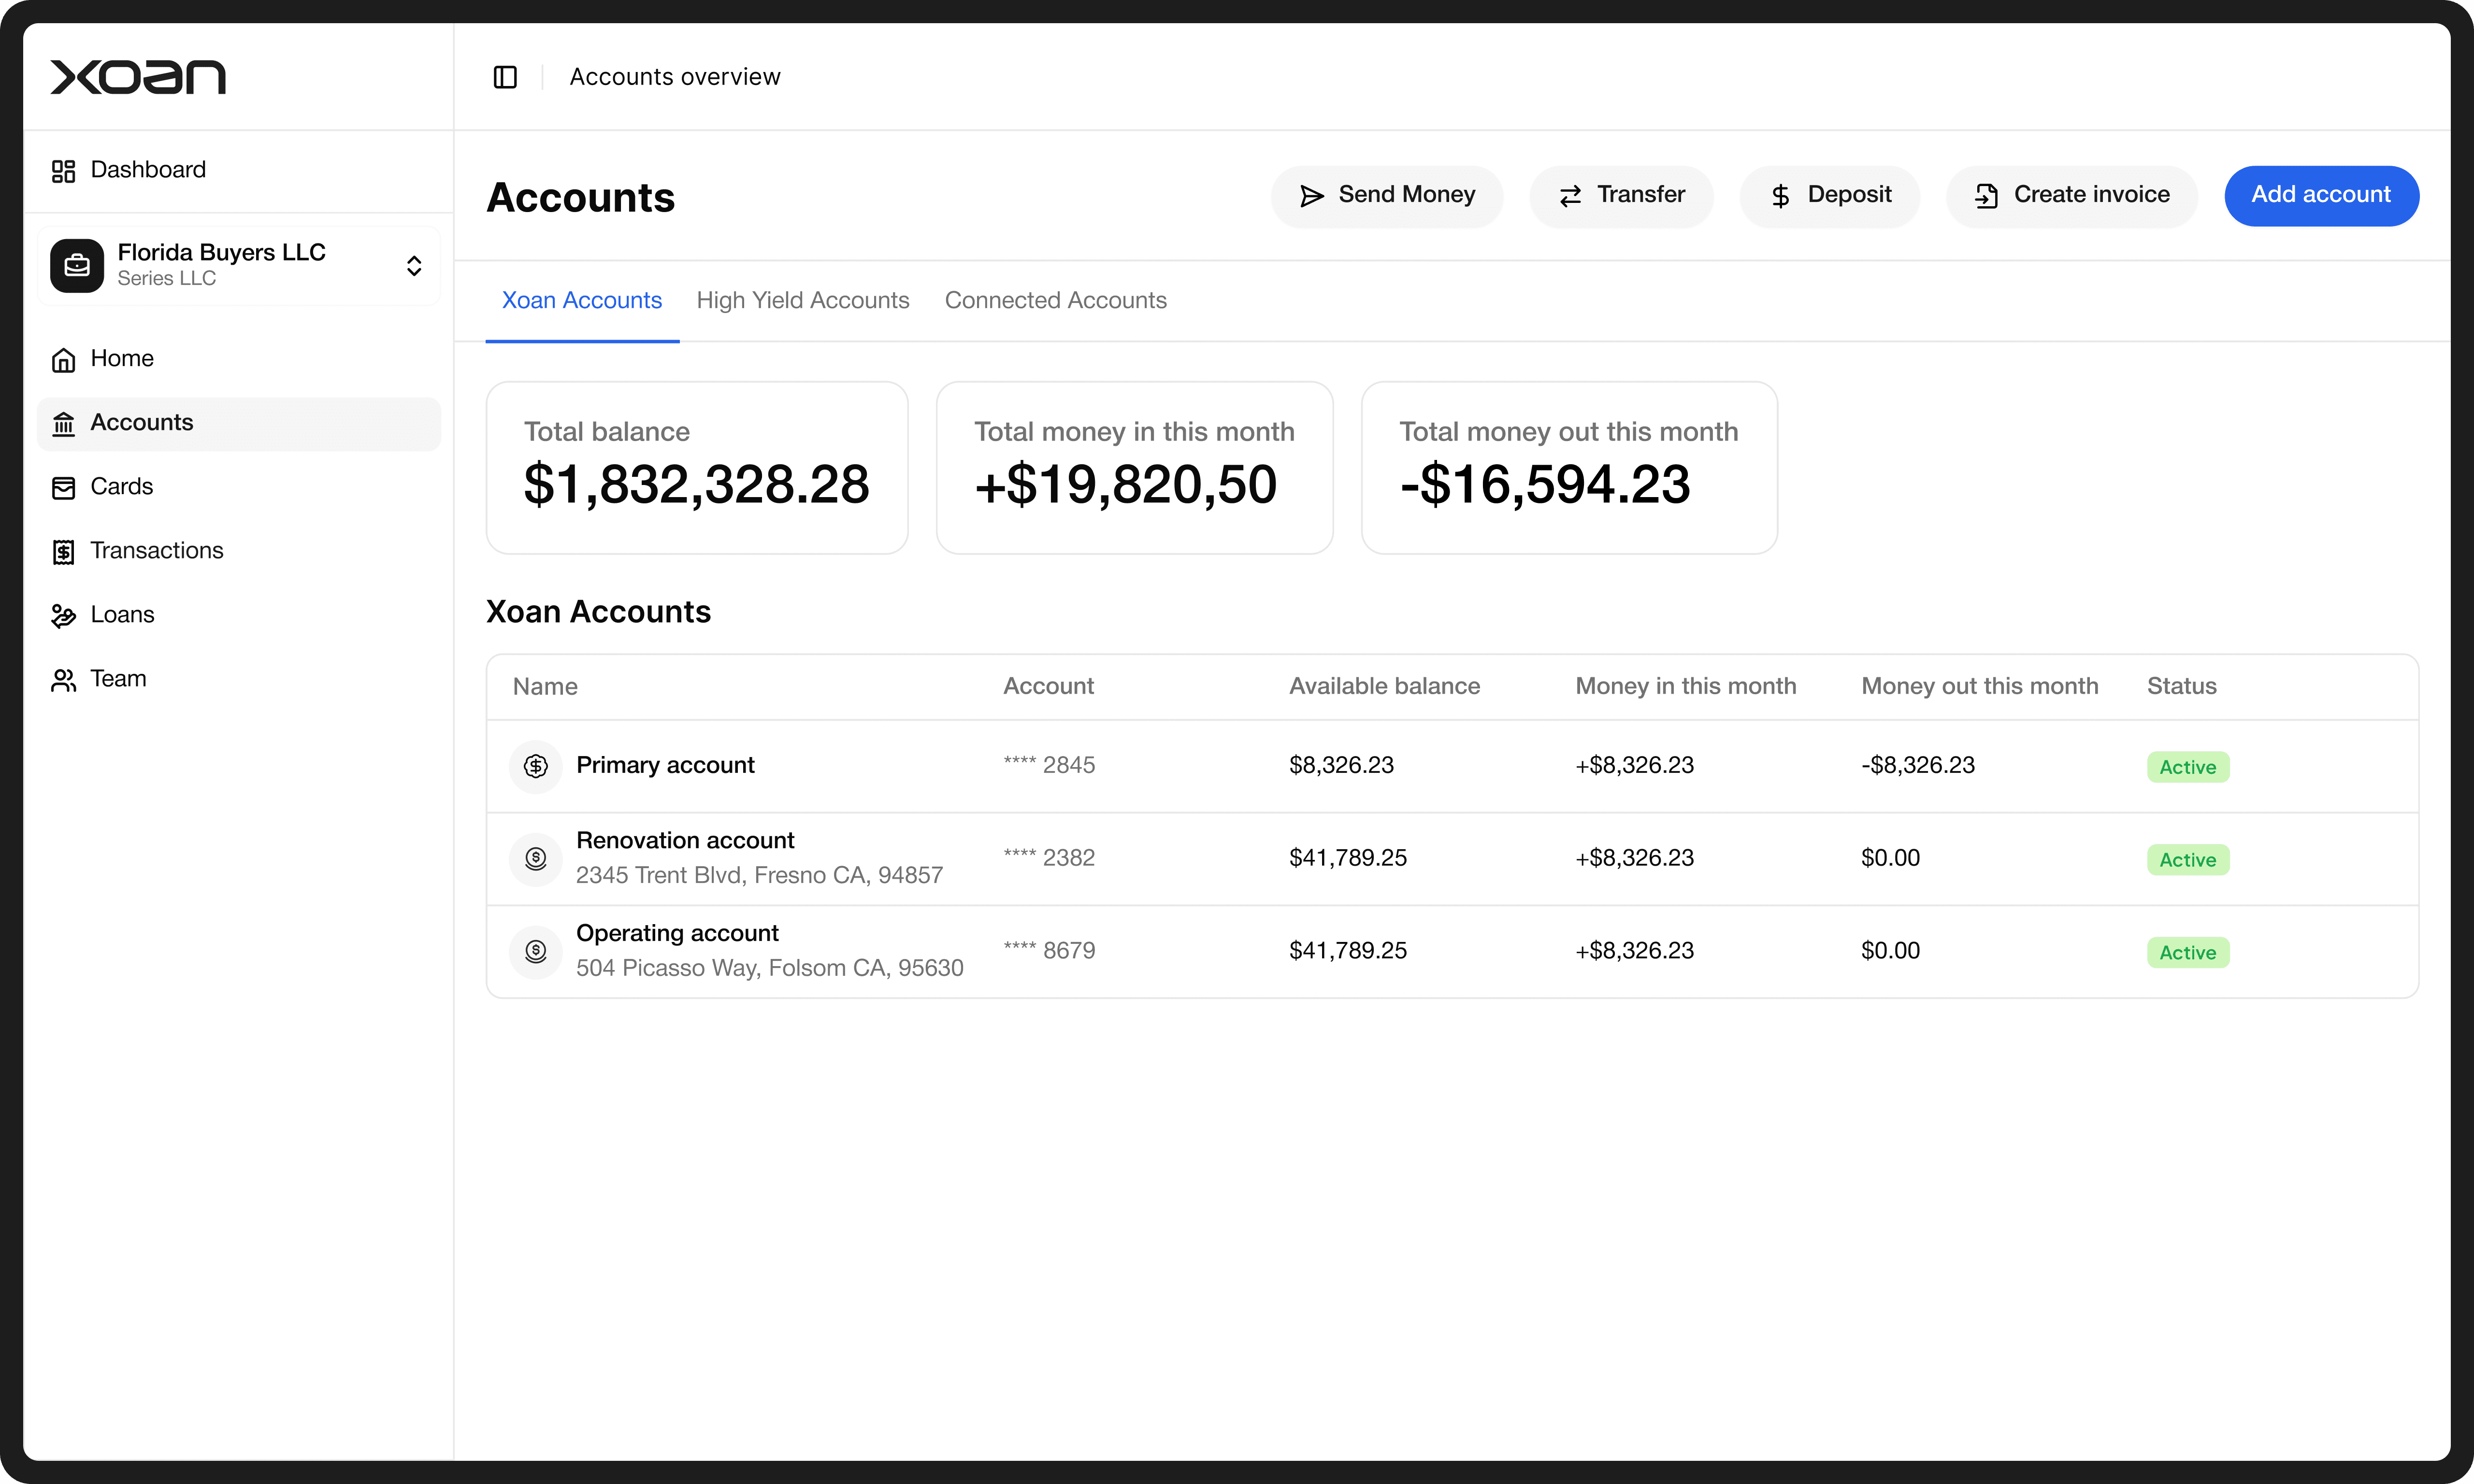The image size is (2474, 1484).
Task: Open the Operating account row
Action: (x=677, y=934)
